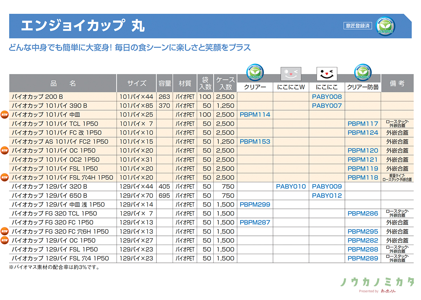Click the ノウカノミカタ logo
This screenshot has width=421, height=300.
tap(377, 282)
